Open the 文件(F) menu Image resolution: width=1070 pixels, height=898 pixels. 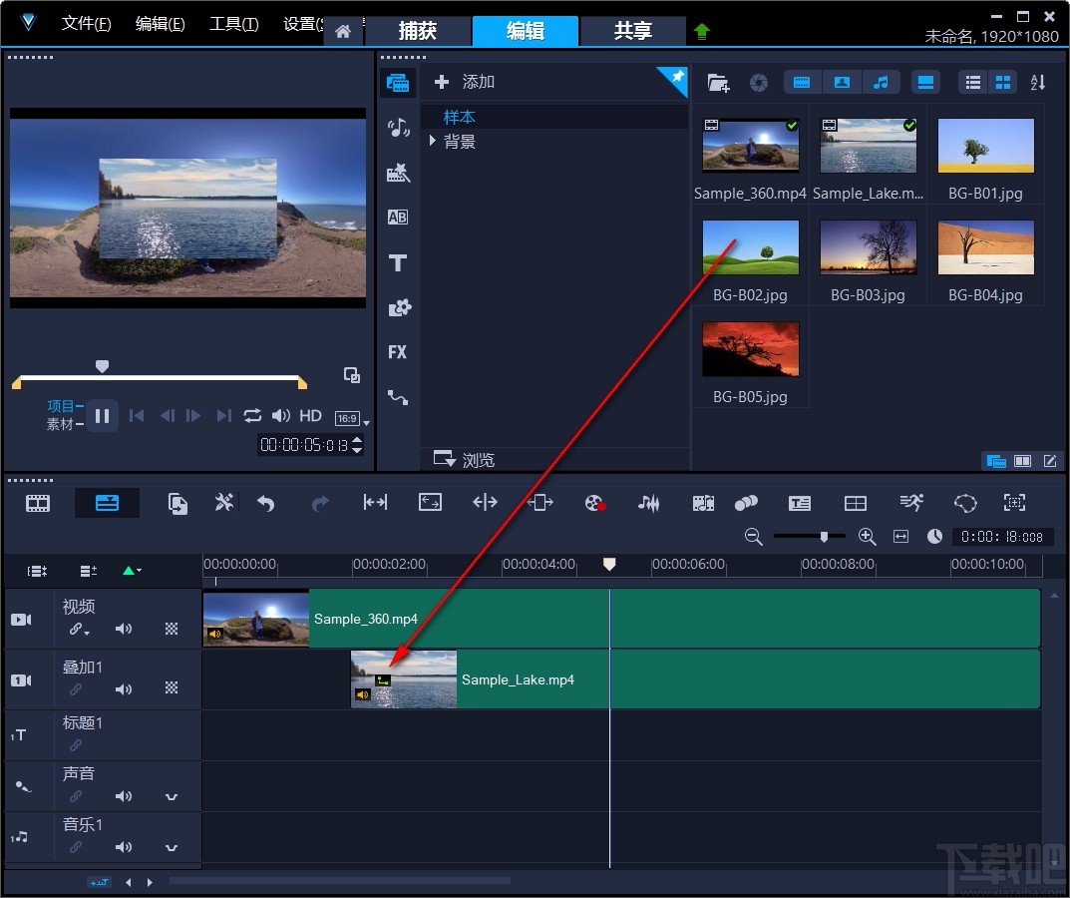click(x=86, y=24)
